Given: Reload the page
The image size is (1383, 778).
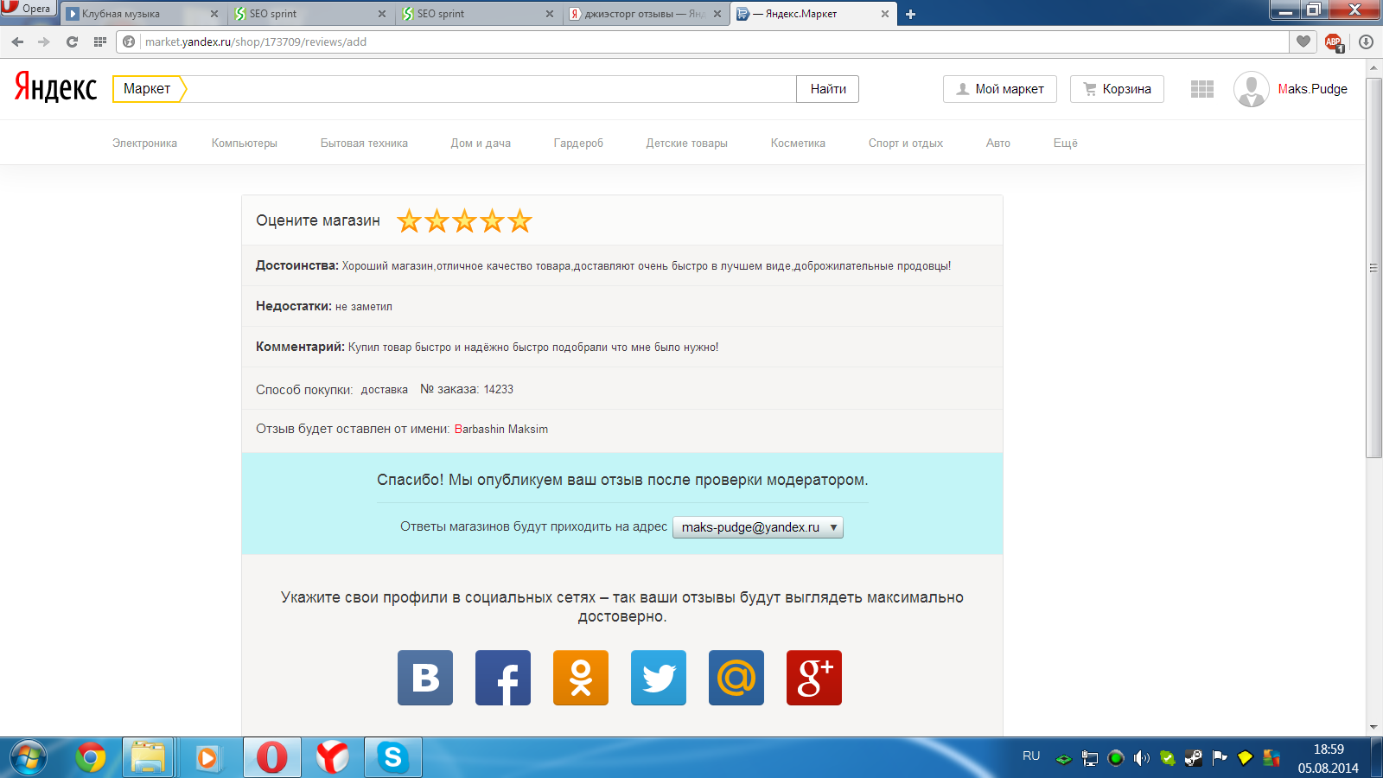Looking at the screenshot, I should point(73,41).
